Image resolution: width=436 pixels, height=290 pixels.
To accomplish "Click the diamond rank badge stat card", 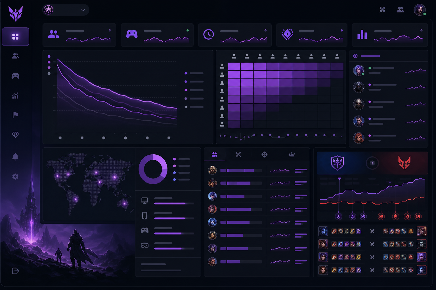I will 312,35.
